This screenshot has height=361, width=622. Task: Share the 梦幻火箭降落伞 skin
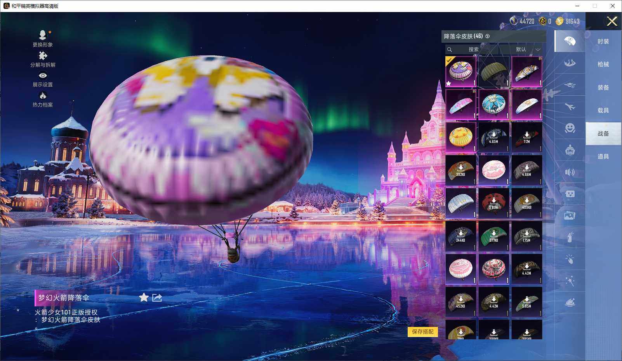click(157, 297)
